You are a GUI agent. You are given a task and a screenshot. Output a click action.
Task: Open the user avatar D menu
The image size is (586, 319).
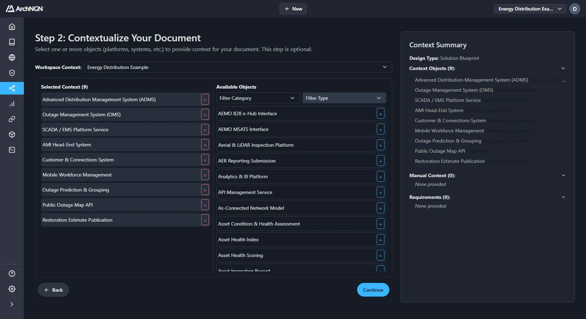[575, 9]
